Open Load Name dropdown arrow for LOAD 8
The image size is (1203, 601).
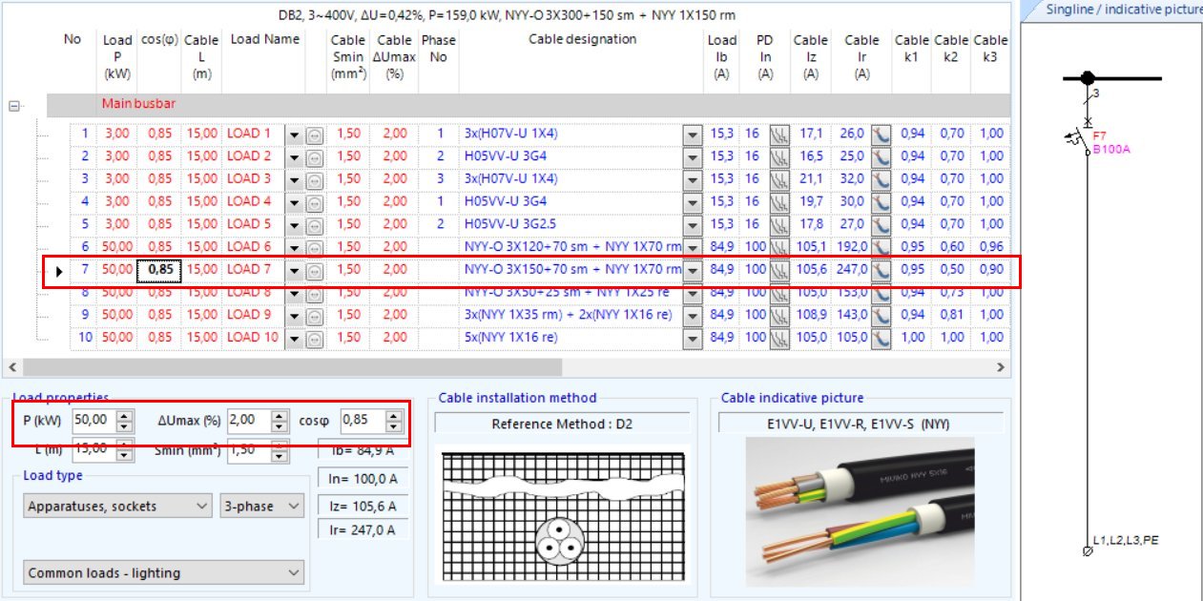point(294,293)
